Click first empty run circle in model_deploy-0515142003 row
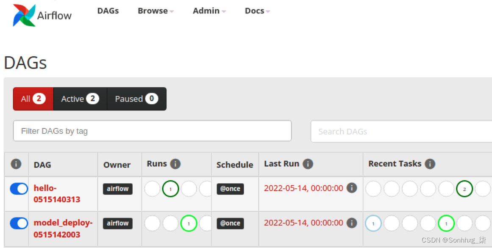The width and height of the screenshot is (492, 248). 152,223
